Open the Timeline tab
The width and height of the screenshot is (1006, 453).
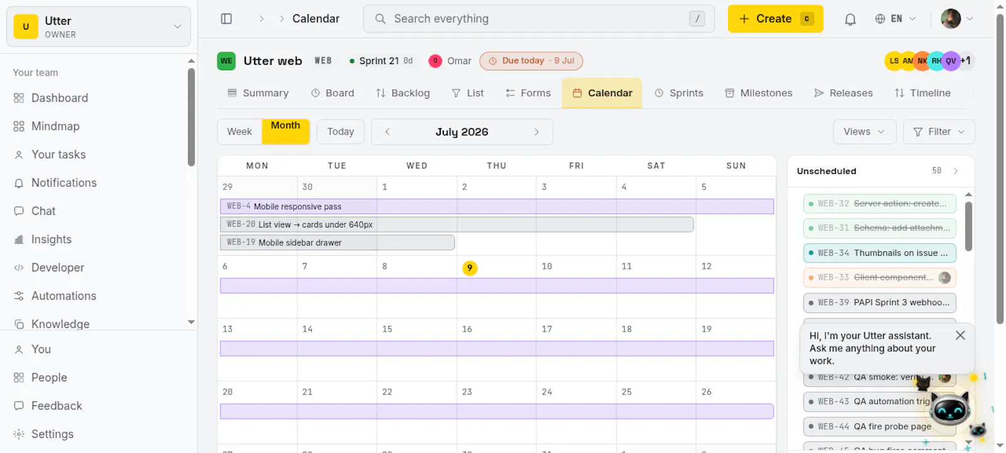point(922,93)
